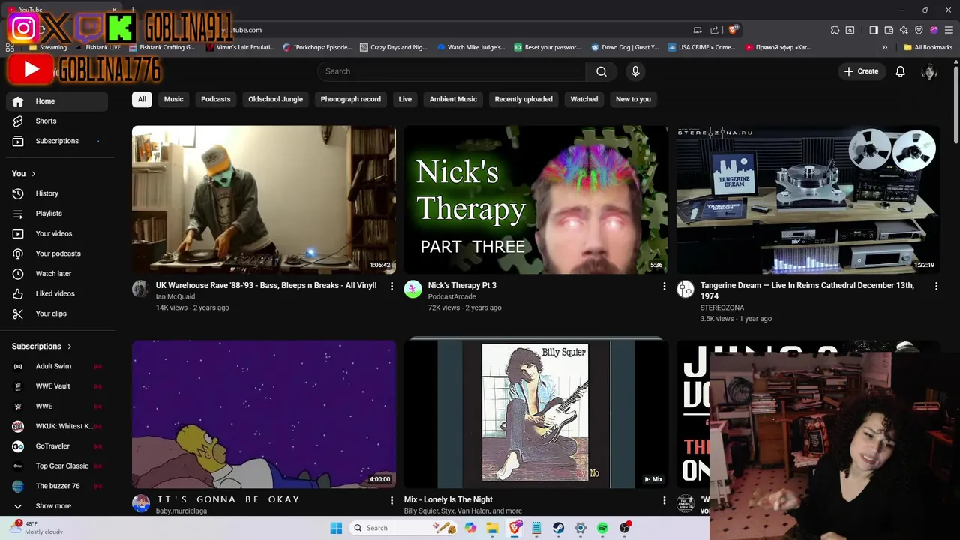
Task: Show more subscriptions in sidebar
Action: click(x=57, y=506)
